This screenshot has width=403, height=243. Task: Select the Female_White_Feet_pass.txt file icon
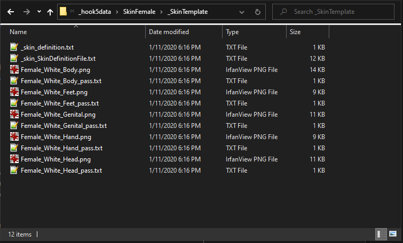pyautogui.click(x=14, y=103)
